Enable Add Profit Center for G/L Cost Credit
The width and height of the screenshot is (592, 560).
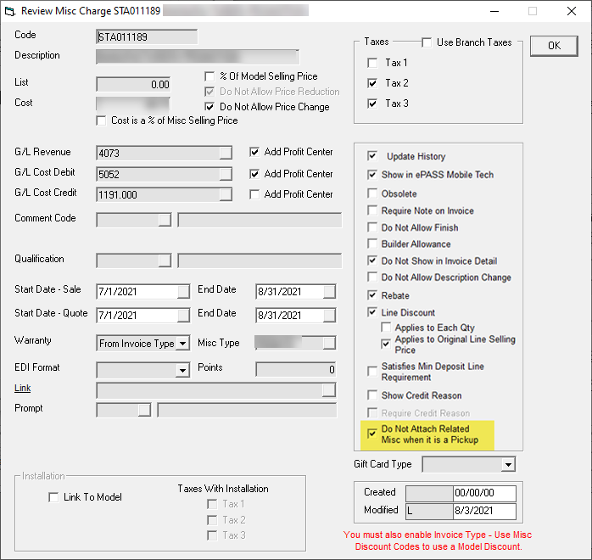click(x=254, y=194)
